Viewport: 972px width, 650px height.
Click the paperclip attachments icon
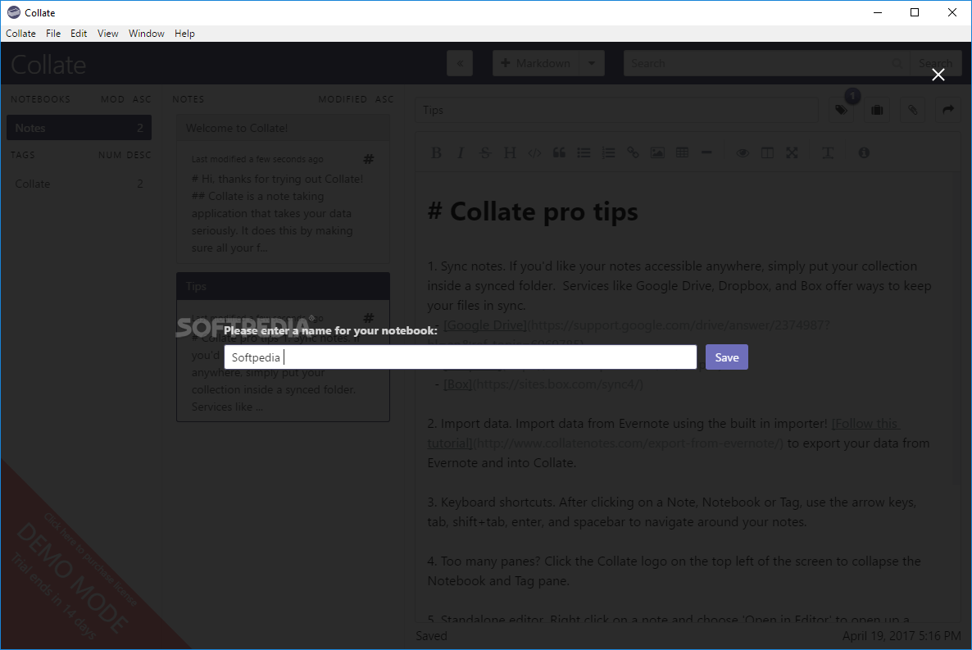912,110
